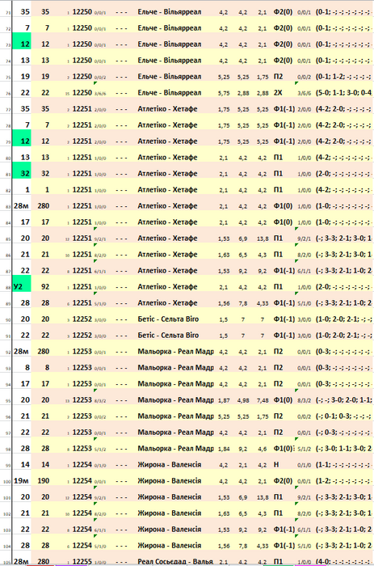
Task: Select match ID 12250 in row 71
Action: [82, 11]
